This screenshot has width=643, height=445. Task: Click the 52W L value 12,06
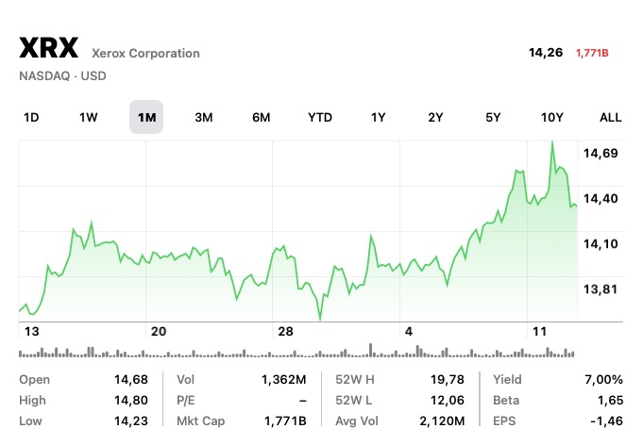(x=447, y=400)
